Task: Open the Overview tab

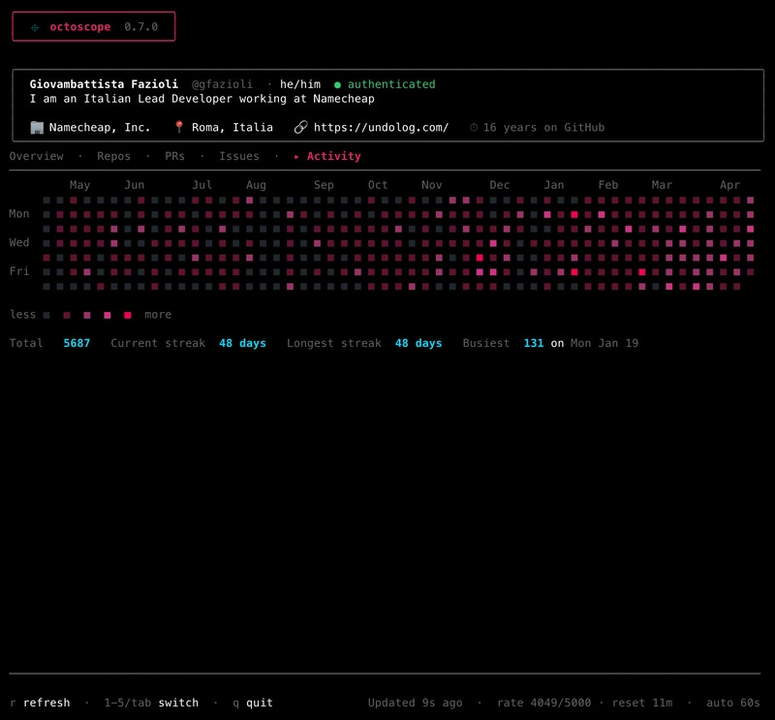Action: pyautogui.click(x=37, y=156)
